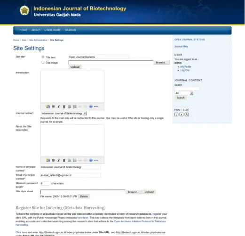Click Browse button for site style sheet
The width and height of the screenshot is (245, 236).
click(134, 192)
